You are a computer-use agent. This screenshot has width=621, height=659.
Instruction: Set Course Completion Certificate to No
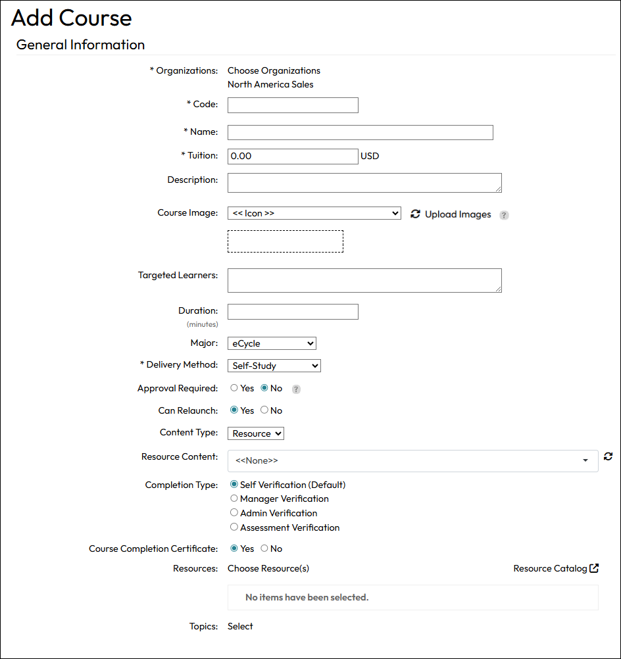click(264, 548)
